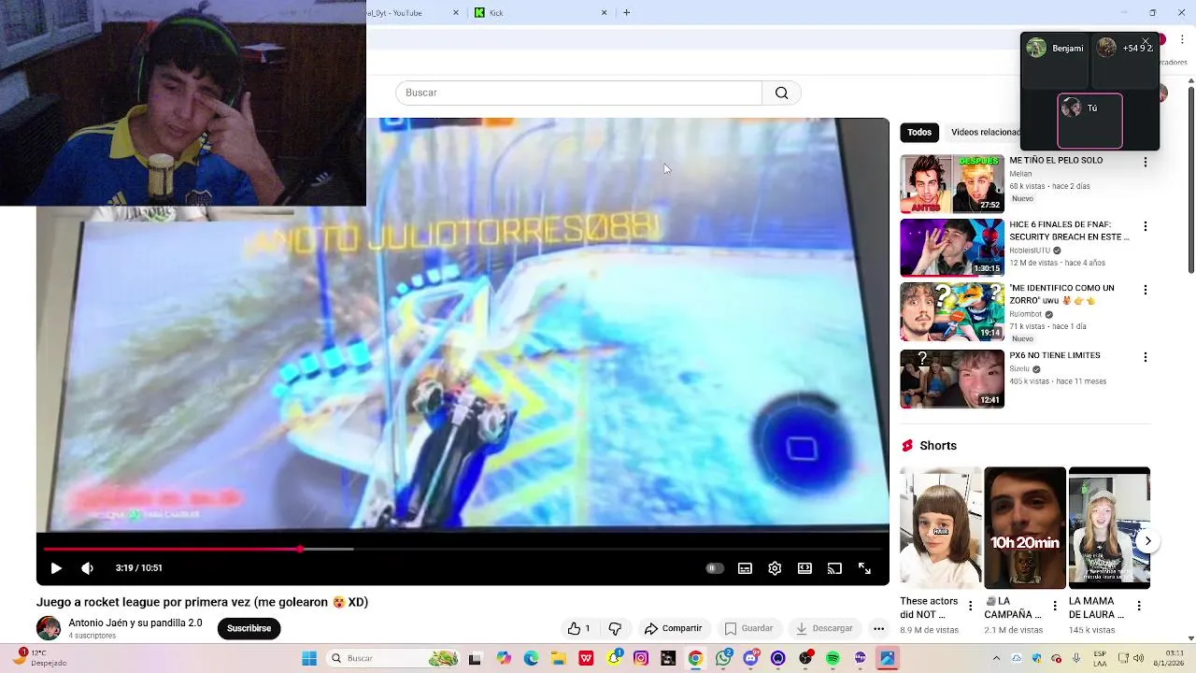Open ME IDENTIFICO COMO UN ZORRO thumbnail
The height and width of the screenshot is (673, 1196).
pos(952,311)
